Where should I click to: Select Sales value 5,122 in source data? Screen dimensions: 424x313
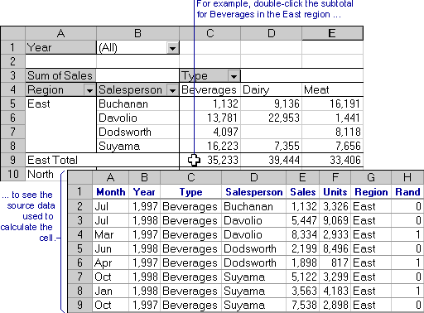pos(303,277)
